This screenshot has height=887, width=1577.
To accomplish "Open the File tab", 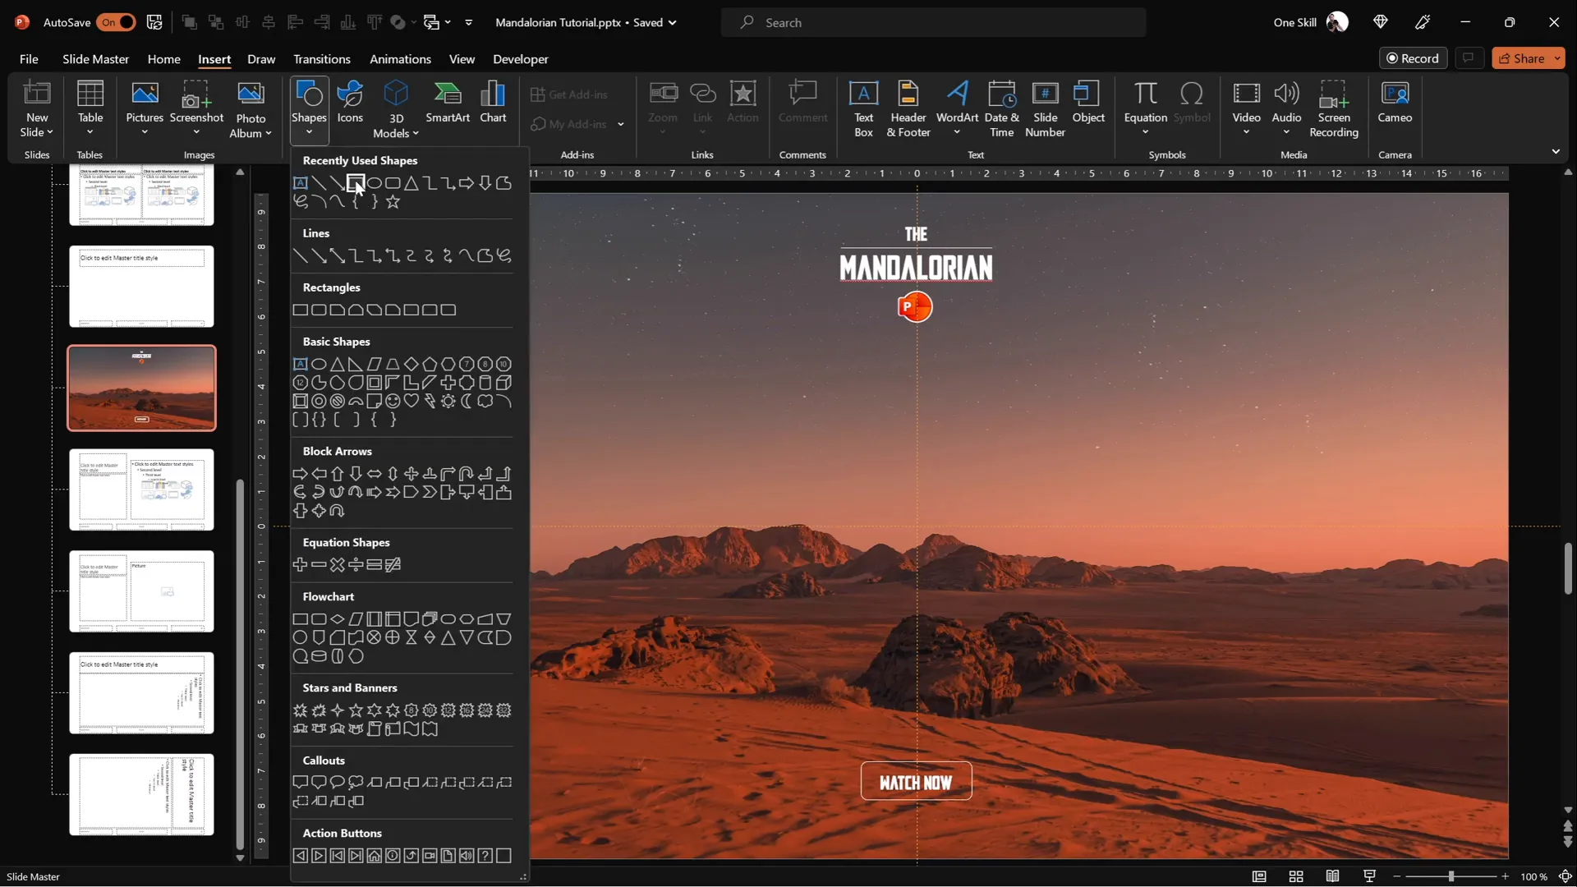I will pyautogui.click(x=29, y=59).
